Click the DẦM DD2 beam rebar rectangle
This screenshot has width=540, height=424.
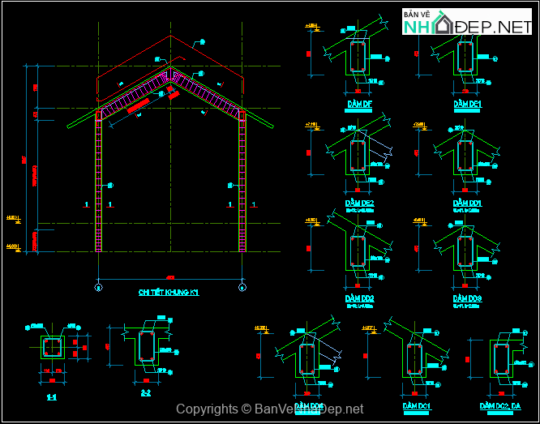358,251
